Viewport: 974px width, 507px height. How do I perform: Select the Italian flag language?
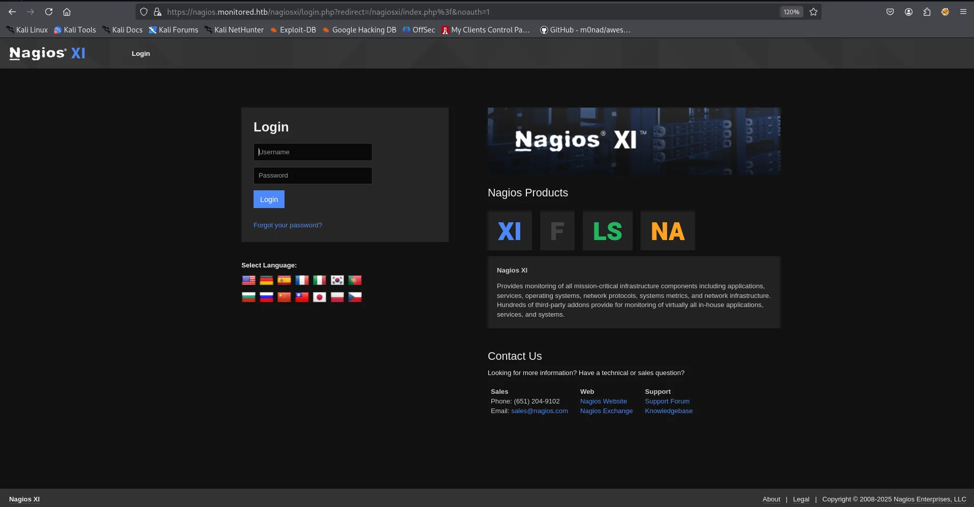pyautogui.click(x=320, y=280)
